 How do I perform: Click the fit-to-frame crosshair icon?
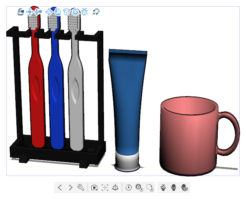point(105,187)
